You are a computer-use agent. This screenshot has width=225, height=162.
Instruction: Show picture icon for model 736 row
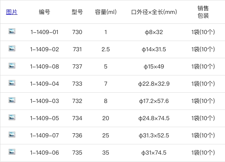pyautogui.click(x=12, y=135)
